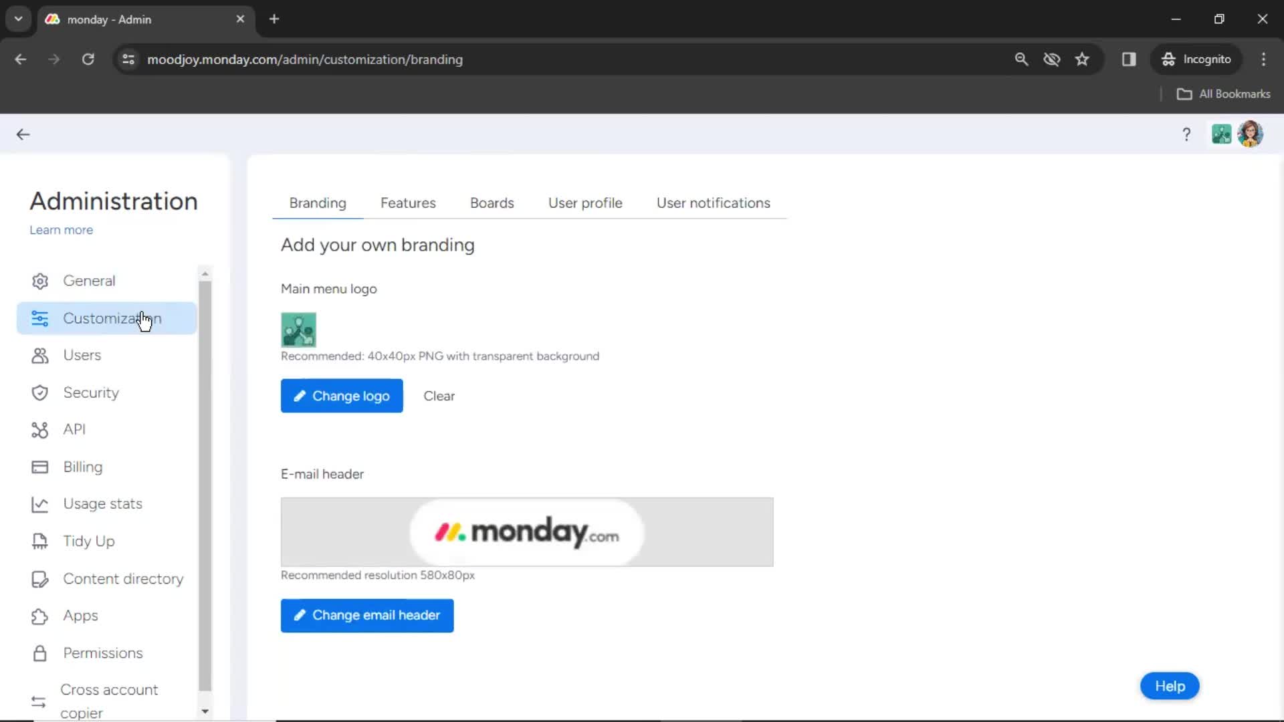Click the Billing section icon
This screenshot has height=722, width=1284.
(39, 465)
